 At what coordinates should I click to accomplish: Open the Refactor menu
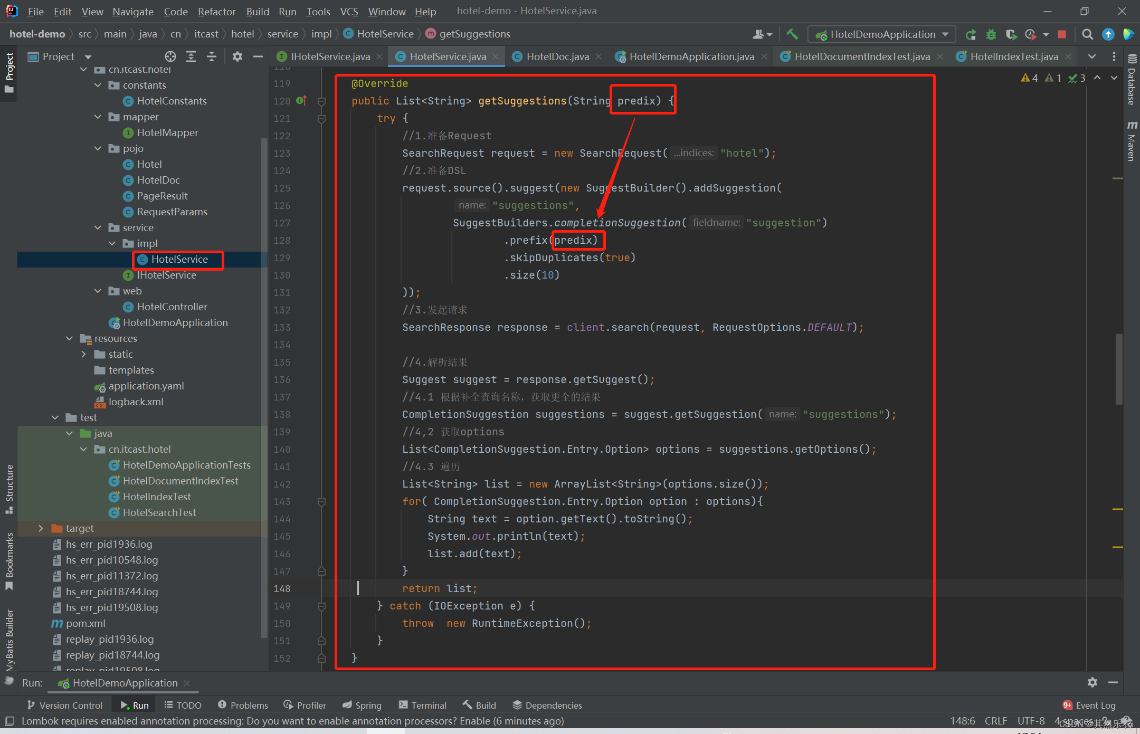[216, 11]
